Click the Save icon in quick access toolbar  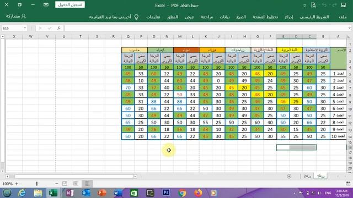pos(343,5)
